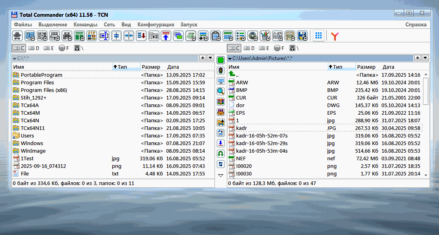Click the folder-with-plus toolbar icon

pos(153,36)
